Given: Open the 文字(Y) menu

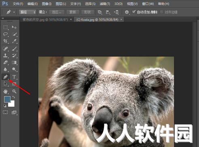Looking at the screenshot, I should click(x=76, y=4).
